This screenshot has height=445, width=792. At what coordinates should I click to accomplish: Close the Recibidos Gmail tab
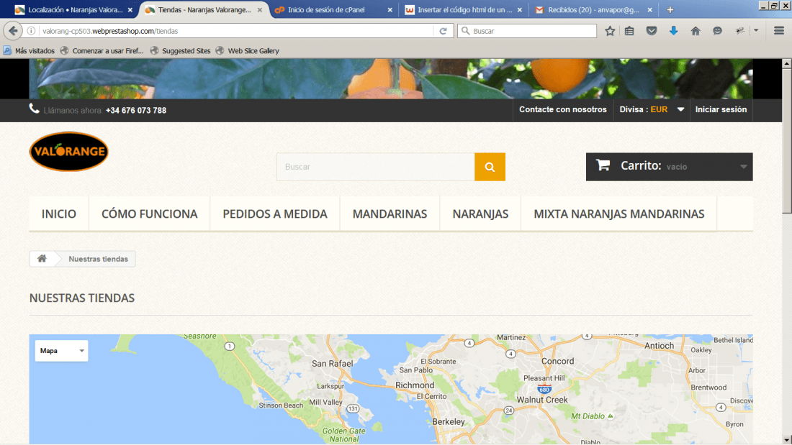pyautogui.click(x=649, y=9)
